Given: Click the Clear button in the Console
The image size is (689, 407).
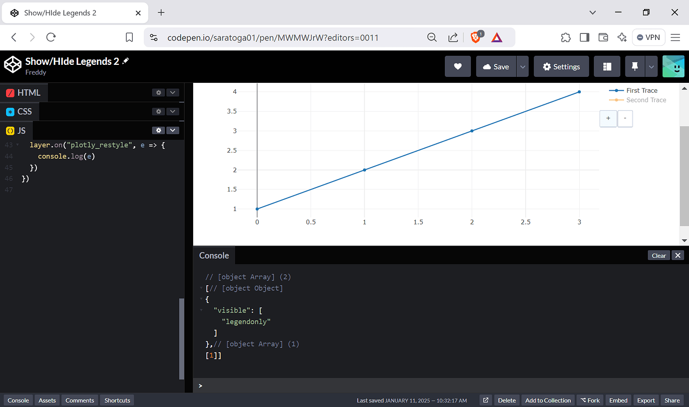Looking at the screenshot, I should point(659,255).
